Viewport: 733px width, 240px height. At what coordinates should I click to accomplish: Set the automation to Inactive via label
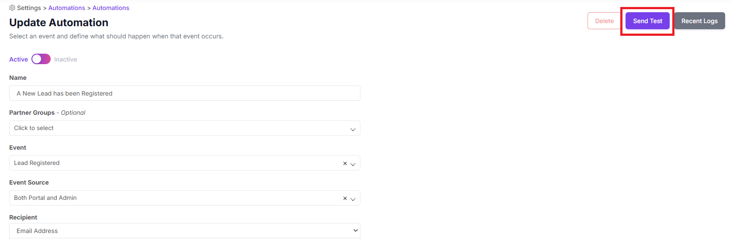66,59
